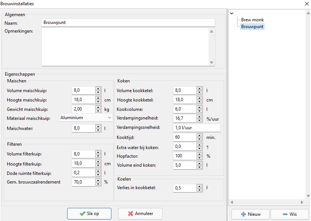Increase Kooktijd using the up arrow
This screenshot has height=221, width=311.
[x=200, y=136]
